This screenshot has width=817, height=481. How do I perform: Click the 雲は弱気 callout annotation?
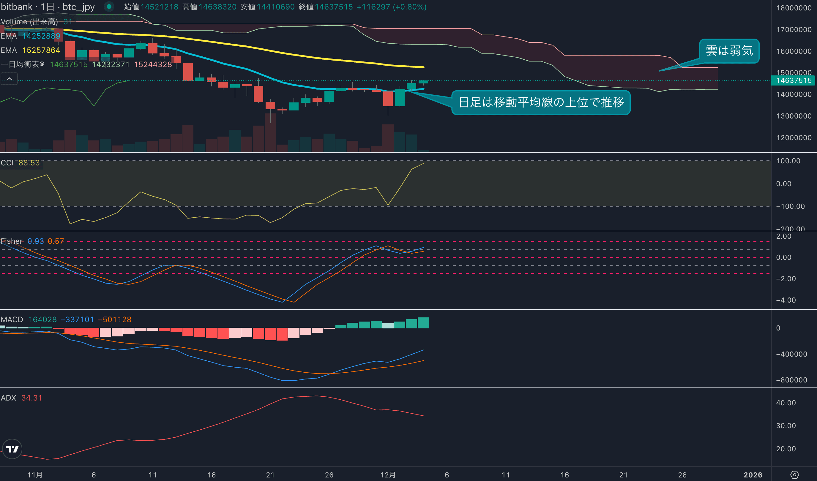(729, 51)
